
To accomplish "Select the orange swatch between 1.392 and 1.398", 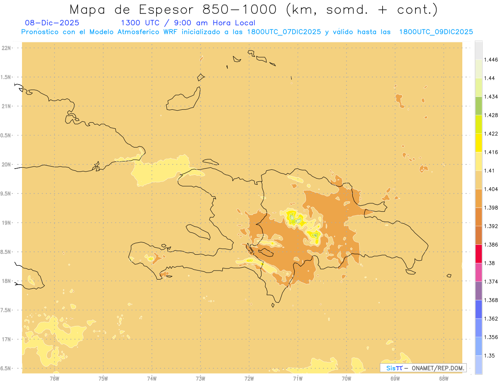I will click(478, 217).
